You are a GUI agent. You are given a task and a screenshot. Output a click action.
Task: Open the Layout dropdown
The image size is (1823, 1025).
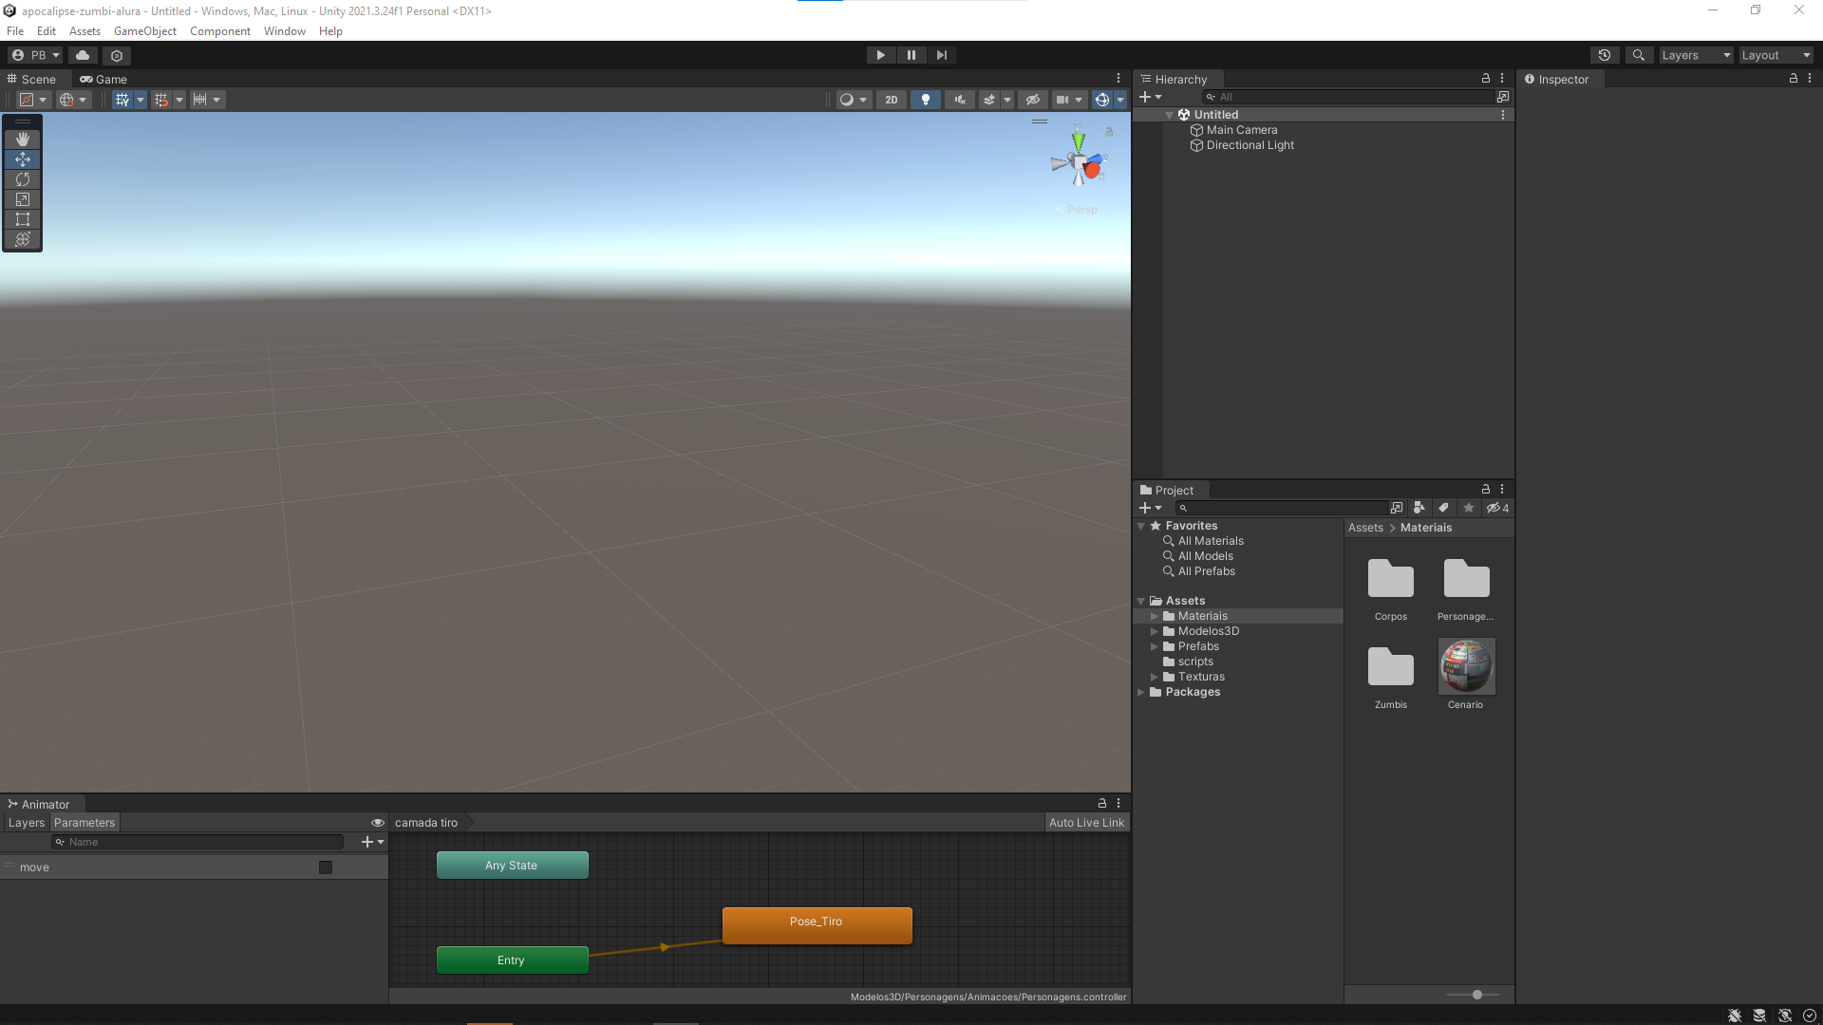[1776, 55]
